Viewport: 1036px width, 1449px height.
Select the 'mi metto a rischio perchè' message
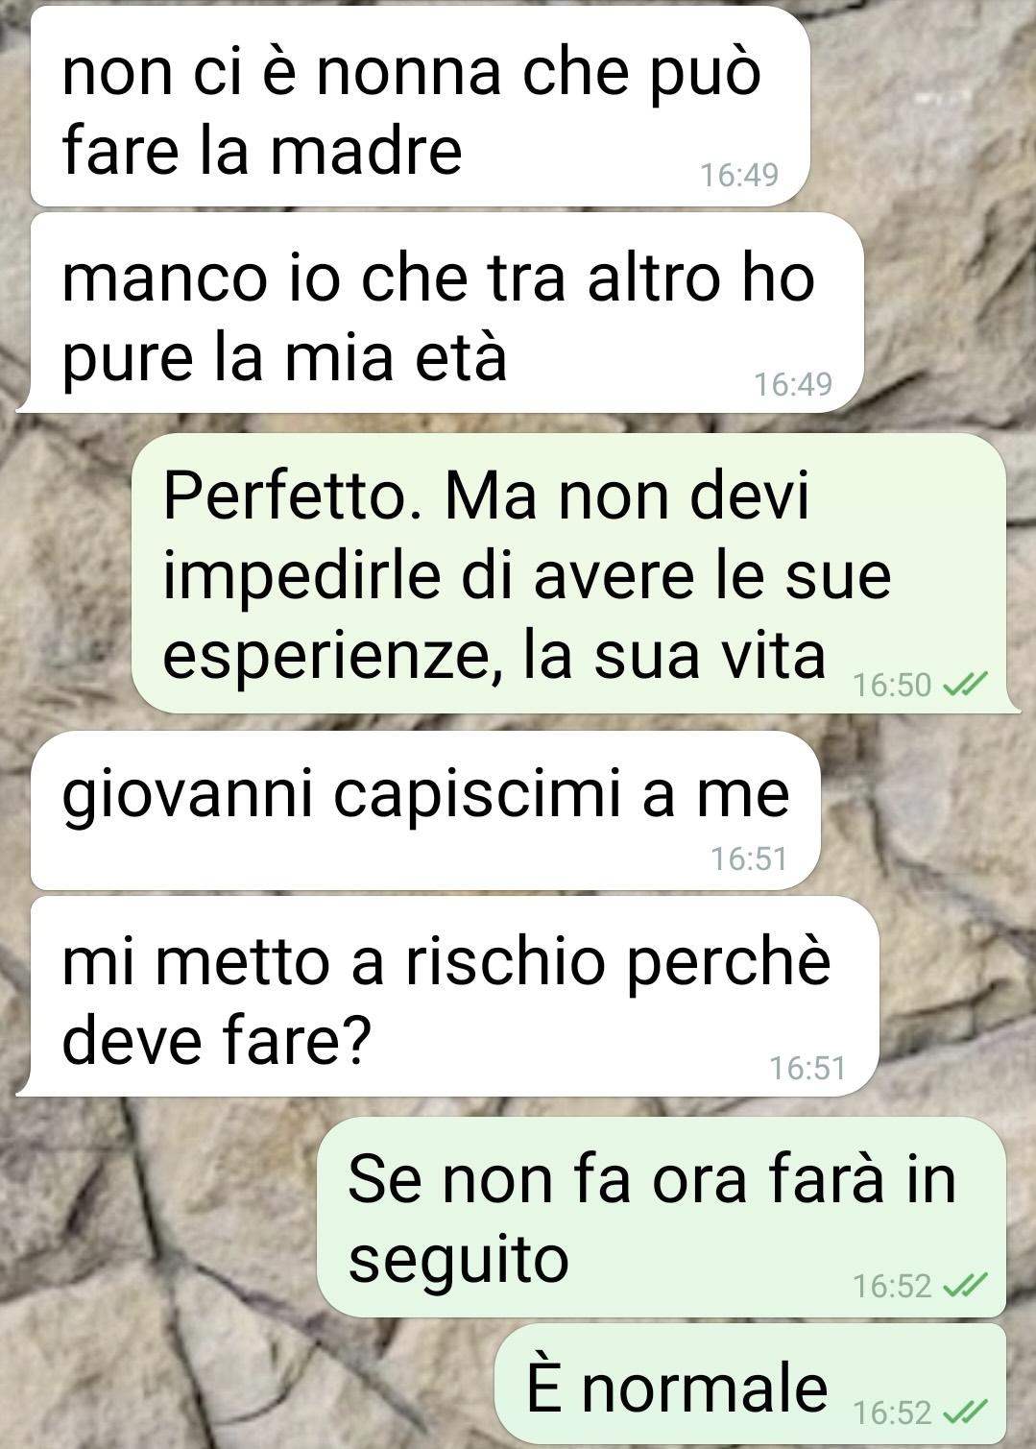[447, 996]
